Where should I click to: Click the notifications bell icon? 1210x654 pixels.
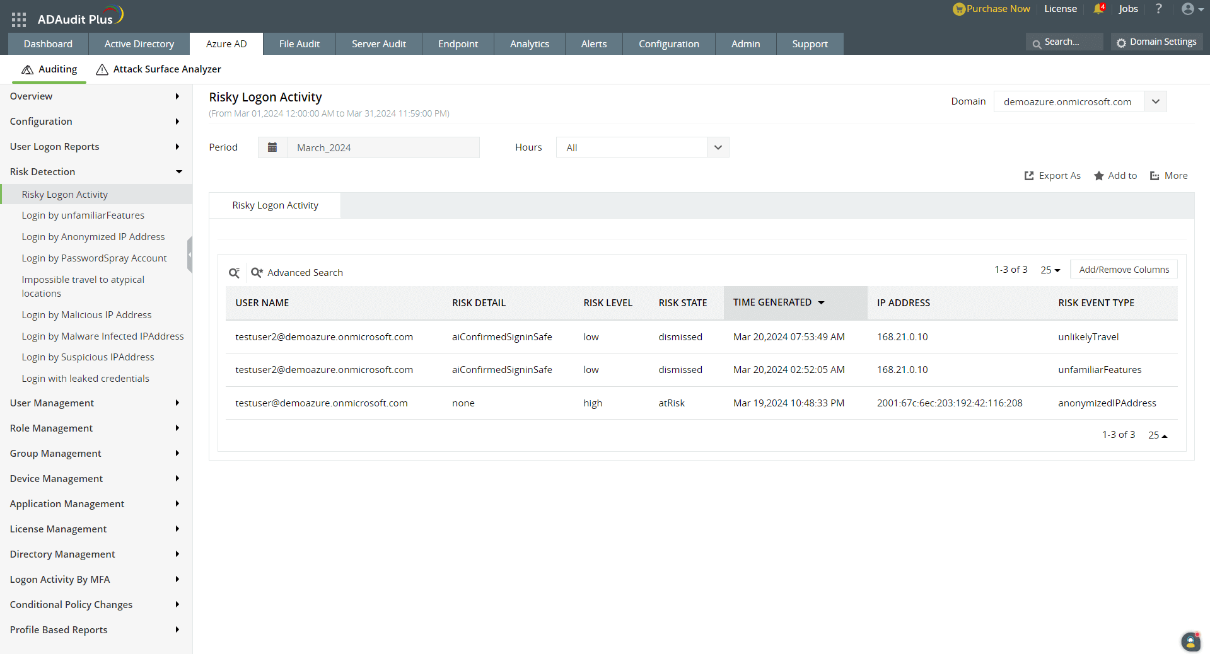(1098, 9)
